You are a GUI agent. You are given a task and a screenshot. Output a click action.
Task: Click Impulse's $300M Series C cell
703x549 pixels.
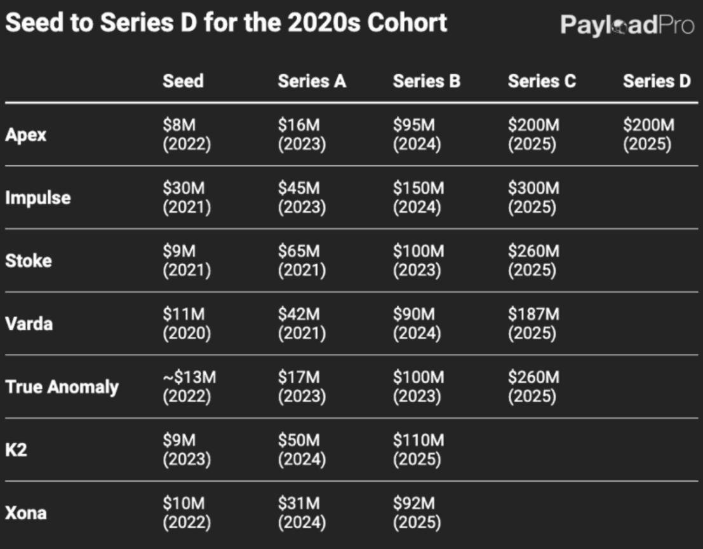(x=533, y=198)
